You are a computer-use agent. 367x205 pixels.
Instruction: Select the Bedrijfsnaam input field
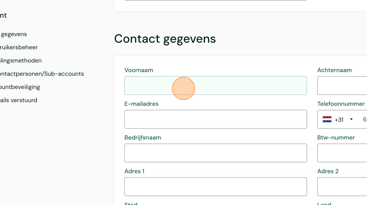click(216, 153)
